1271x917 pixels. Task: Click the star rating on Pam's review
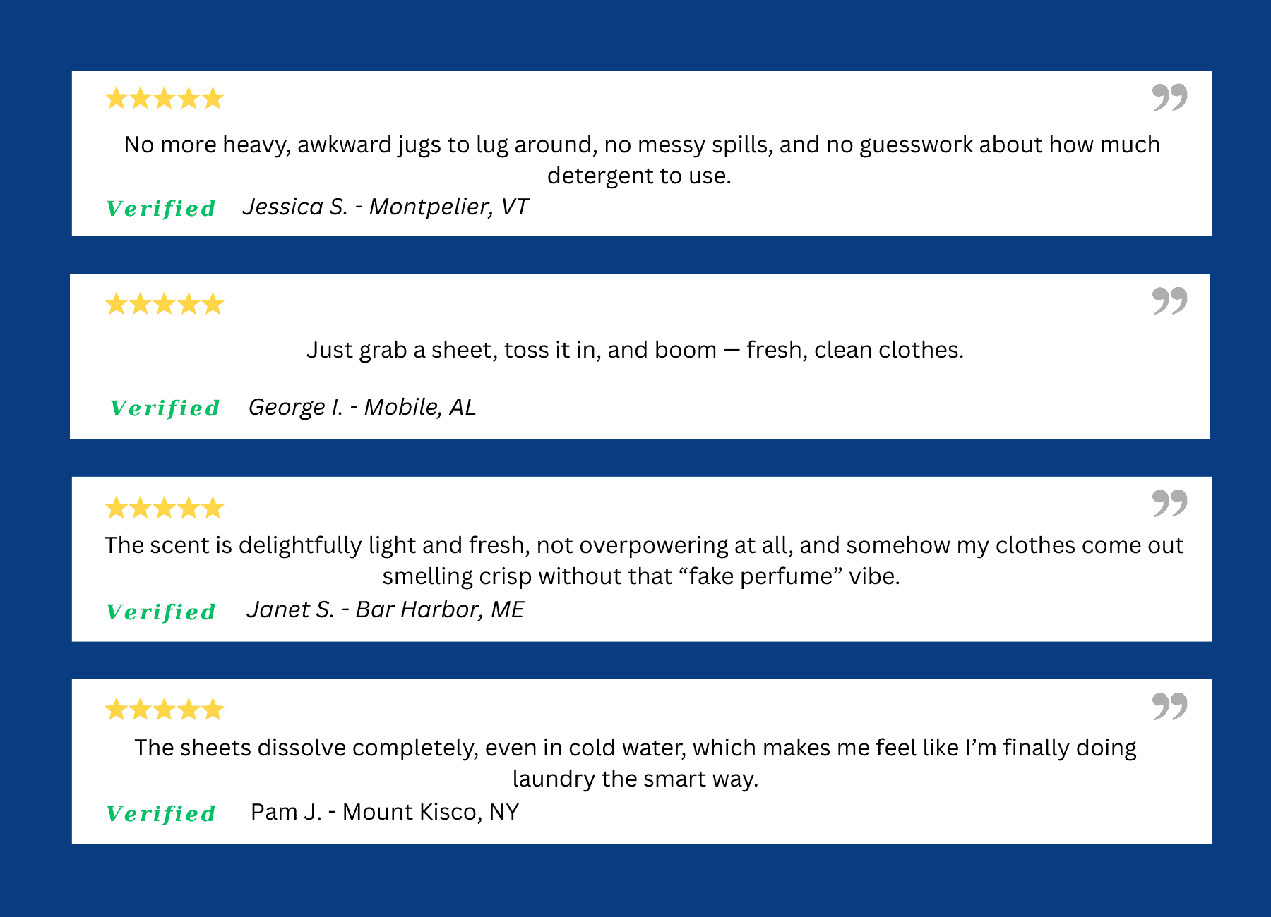pyautogui.click(x=165, y=710)
